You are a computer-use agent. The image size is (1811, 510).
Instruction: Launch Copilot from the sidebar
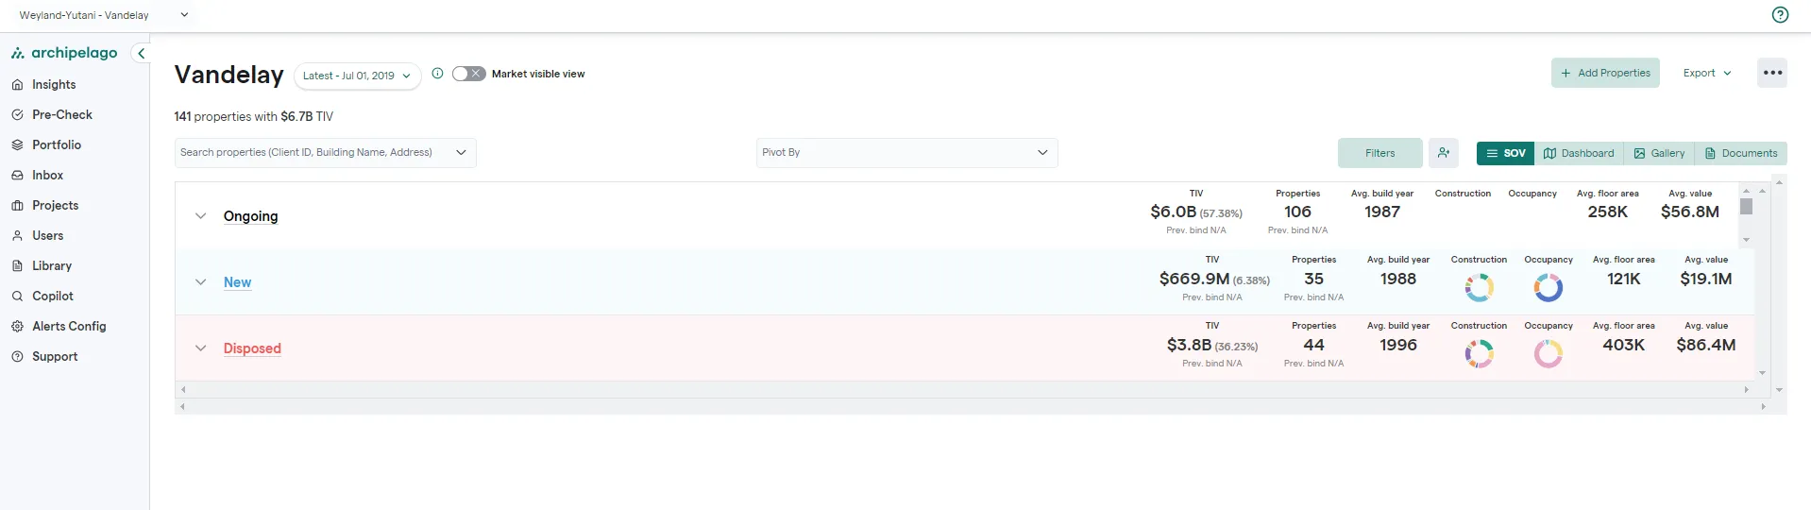[52, 296]
